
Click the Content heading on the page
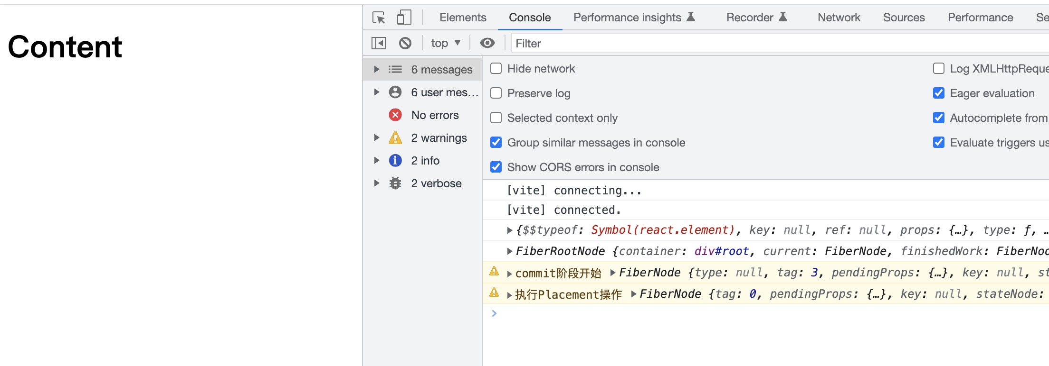(x=65, y=46)
